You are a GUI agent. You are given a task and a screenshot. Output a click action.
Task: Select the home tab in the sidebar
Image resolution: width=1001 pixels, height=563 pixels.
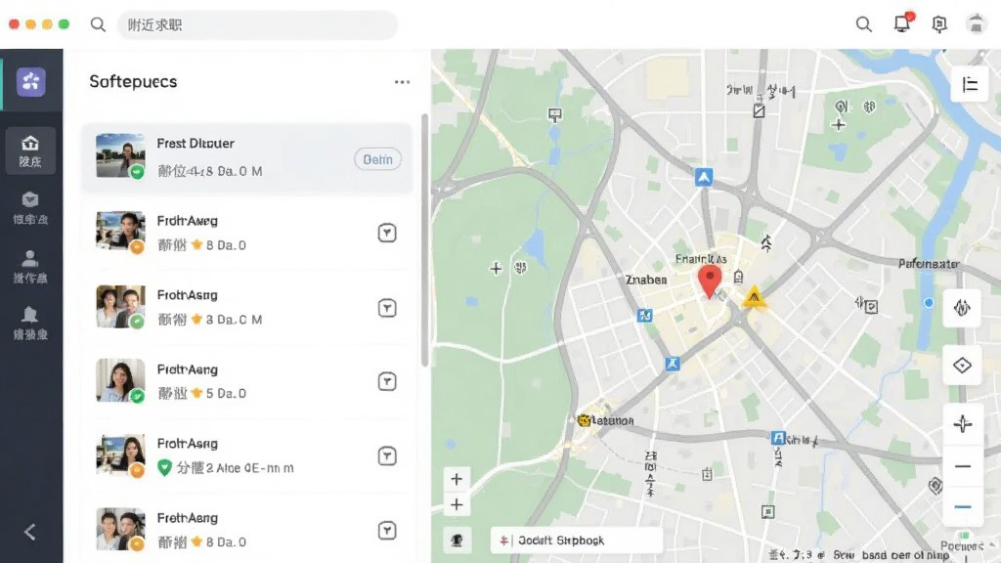tap(30, 152)
